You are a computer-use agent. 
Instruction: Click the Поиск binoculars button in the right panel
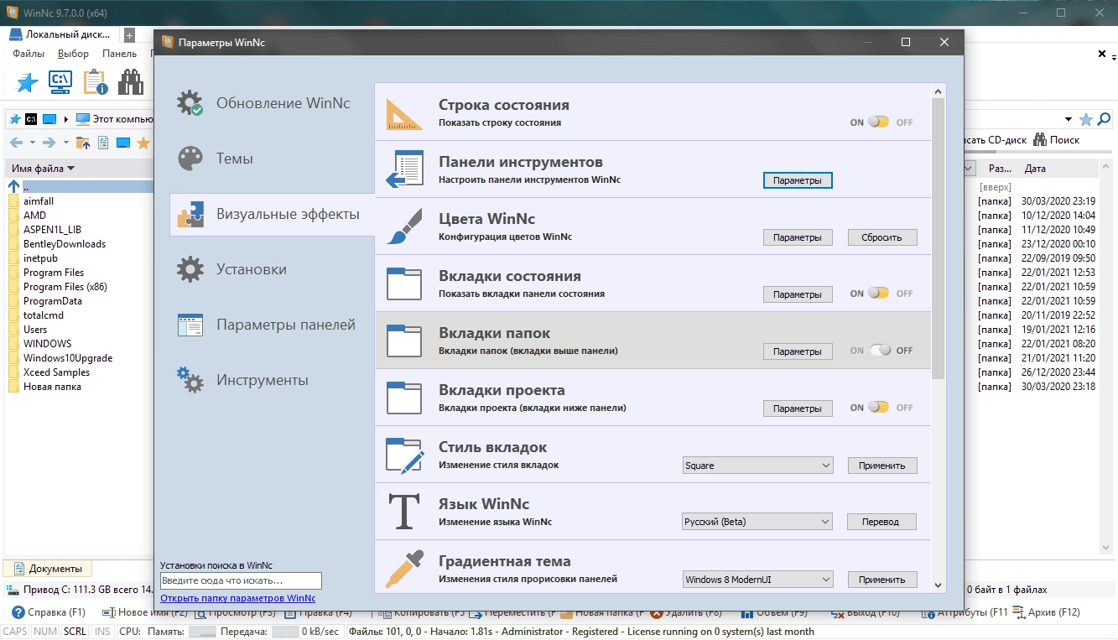pyautogui.click(x=1057, y=140)
